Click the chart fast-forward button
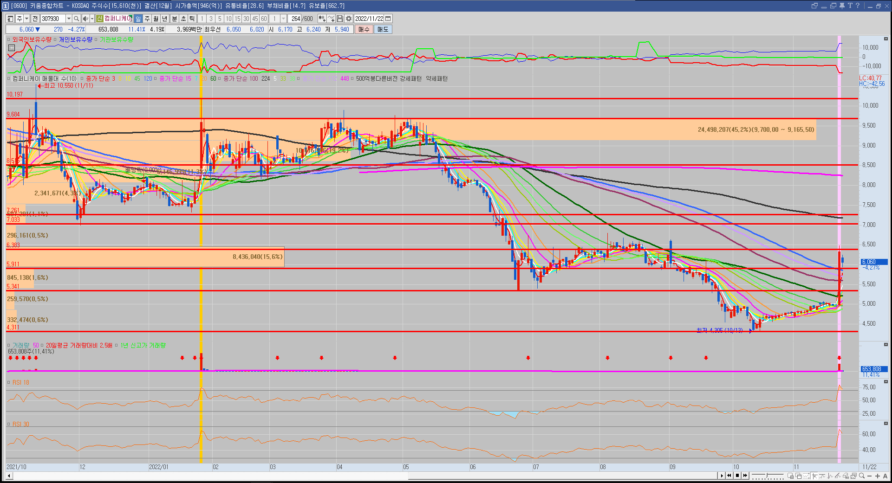 pyautogui.click(x=745, y=476)
